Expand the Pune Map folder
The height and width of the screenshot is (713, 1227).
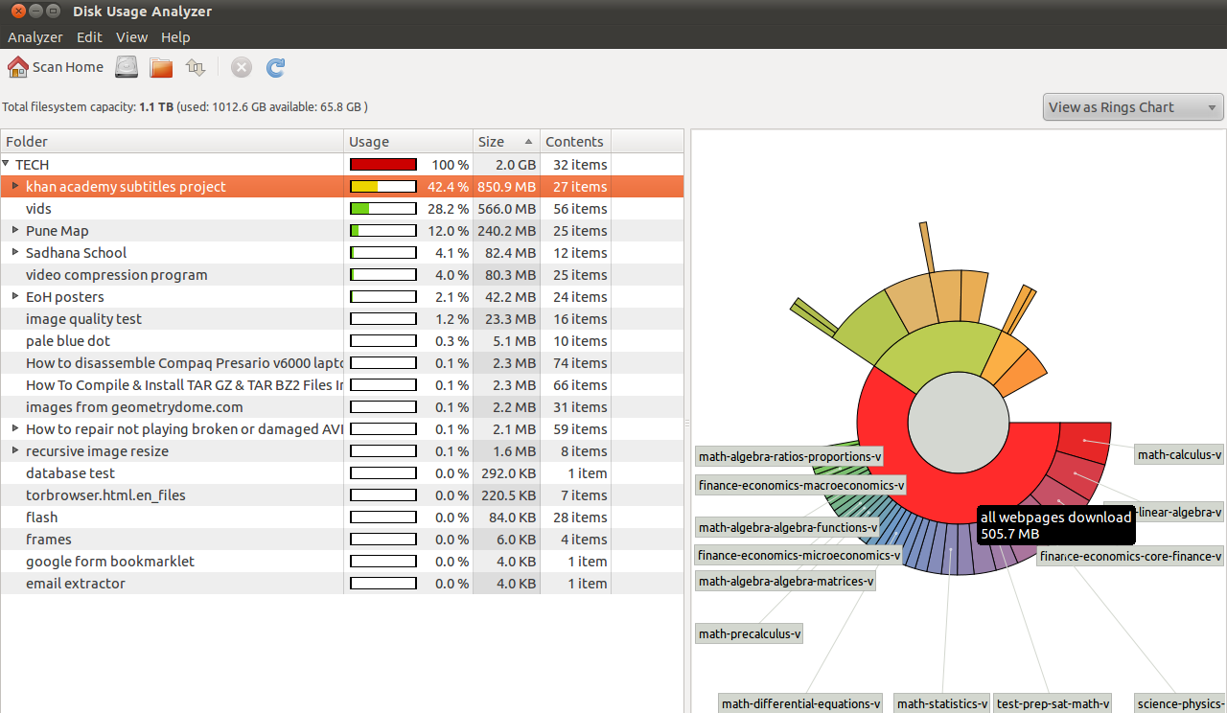click(x=15, y=230)
